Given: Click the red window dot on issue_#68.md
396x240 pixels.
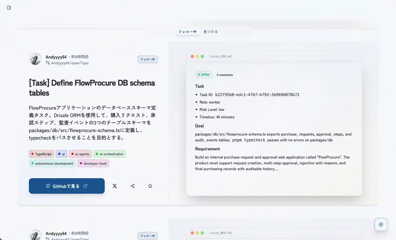Looking at the screenshot, I should coord(192,57).
